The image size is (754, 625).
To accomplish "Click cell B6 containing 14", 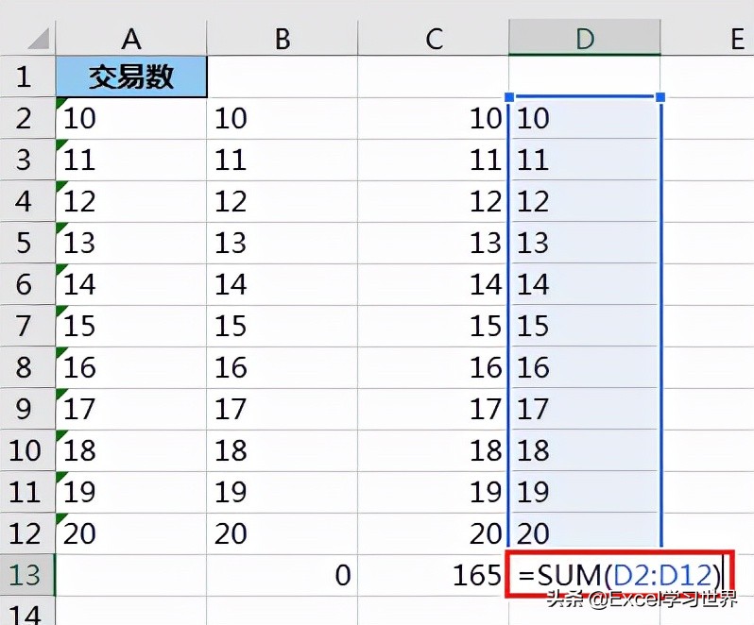I will pyautogui.click(x=283, y=284).
